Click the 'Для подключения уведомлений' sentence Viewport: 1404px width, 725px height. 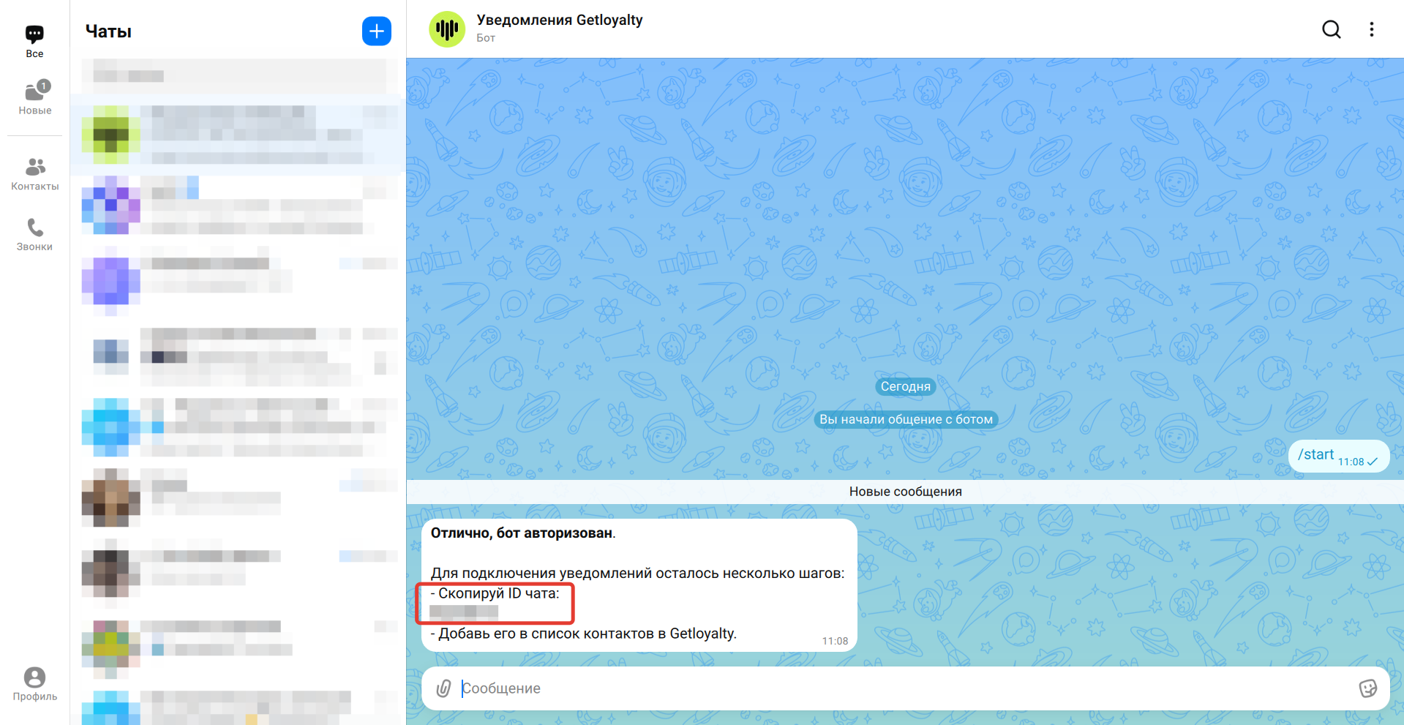coord(637,574)
